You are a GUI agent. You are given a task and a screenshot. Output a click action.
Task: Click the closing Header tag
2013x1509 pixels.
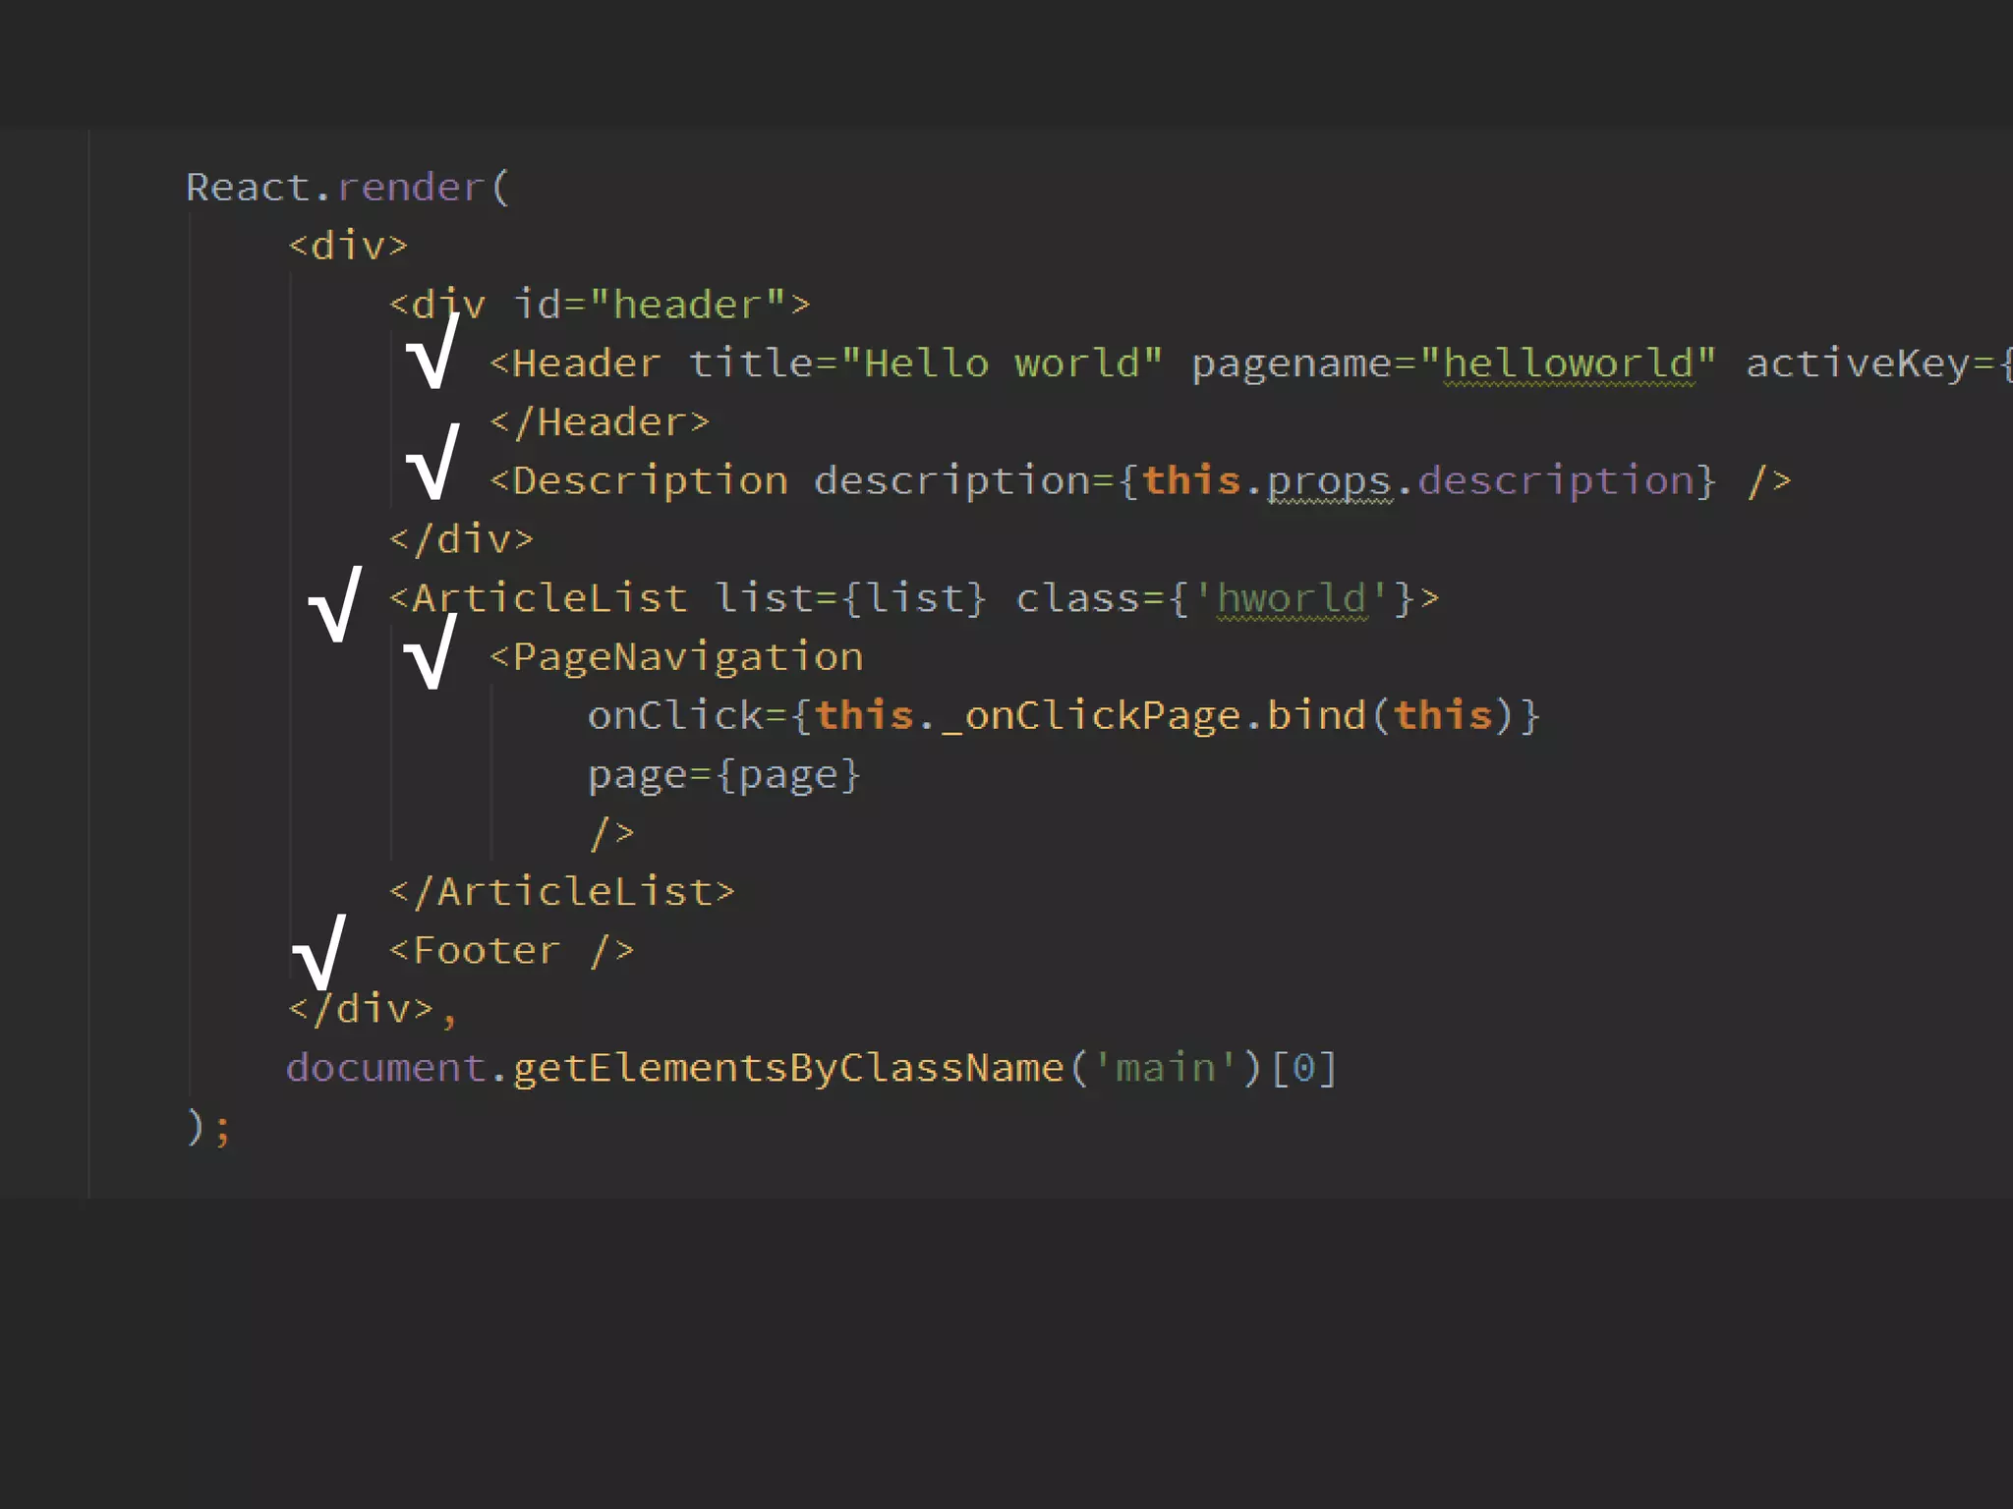click(599, 422)
